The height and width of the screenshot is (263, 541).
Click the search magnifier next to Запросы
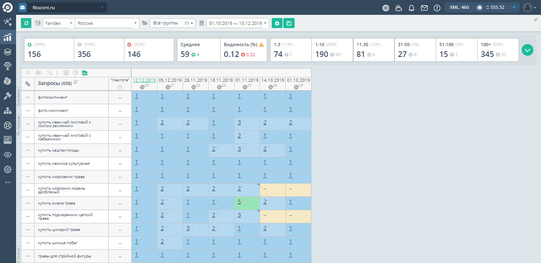click(x=75, y=83)
